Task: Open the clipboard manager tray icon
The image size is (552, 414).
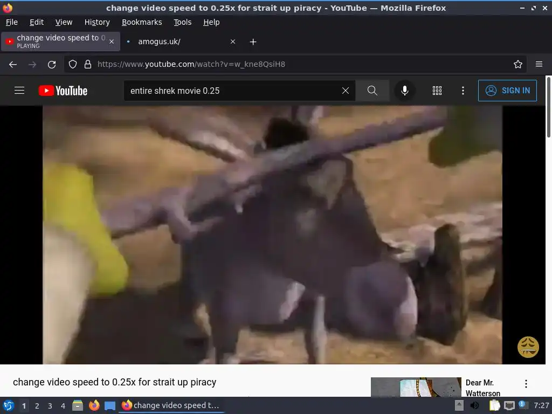Action: click(x=494, y=405)
